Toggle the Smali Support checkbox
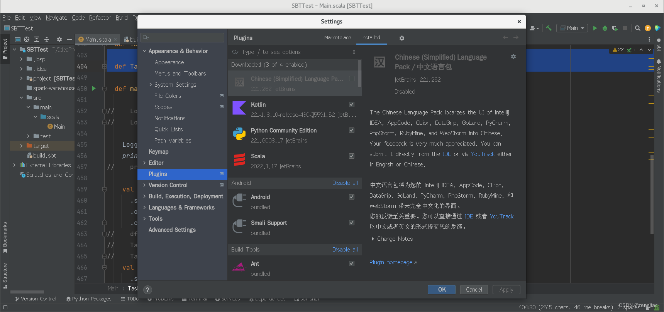Image resolution: width=664 pixels, height=312 pixels. pyautogui.click(x=352, y=223)
